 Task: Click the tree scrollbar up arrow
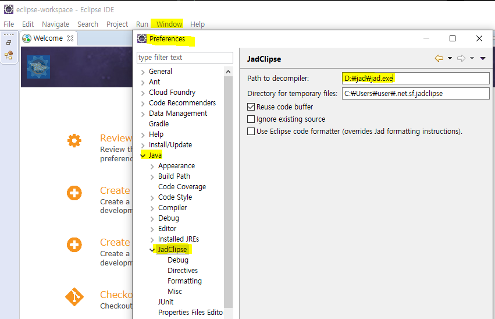click(x=228, y=72)
